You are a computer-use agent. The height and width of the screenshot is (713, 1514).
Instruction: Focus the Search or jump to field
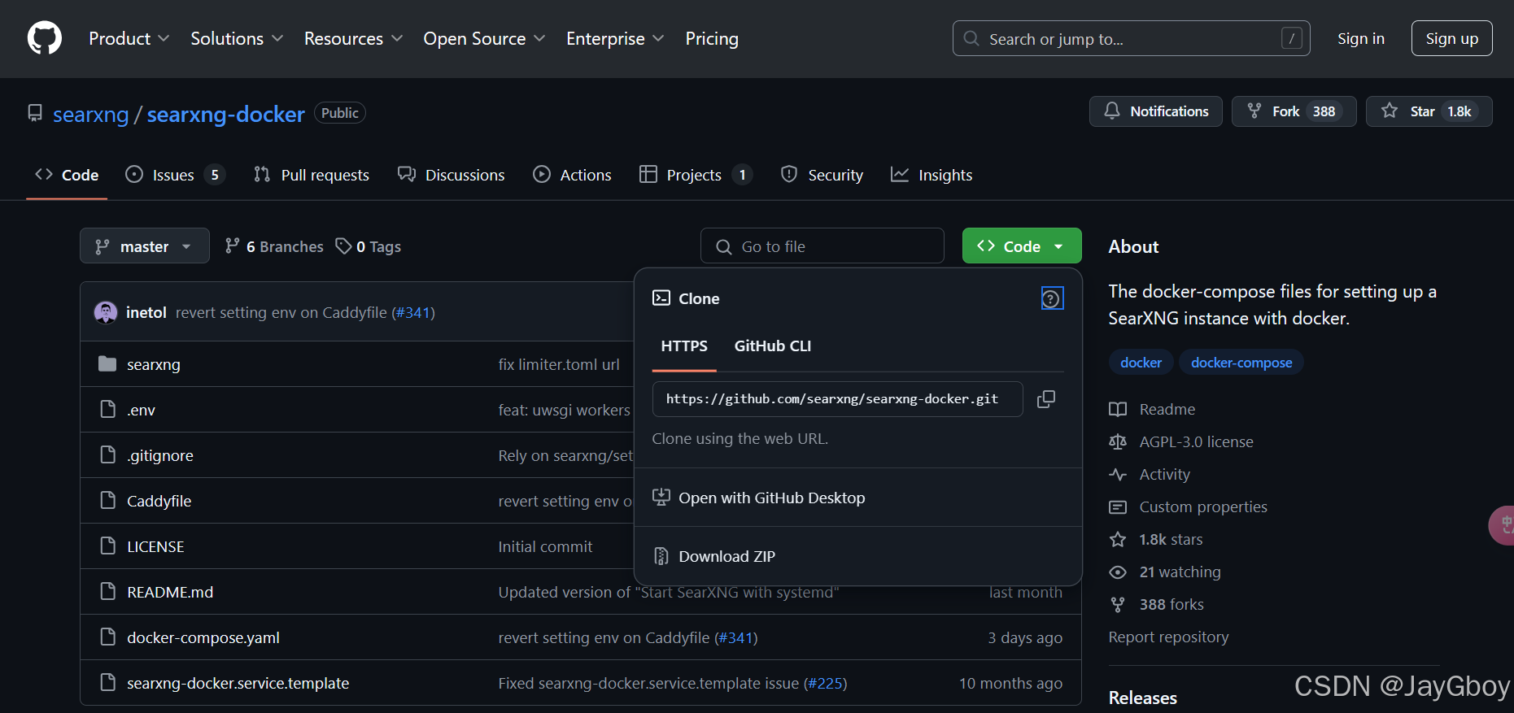1131,38
